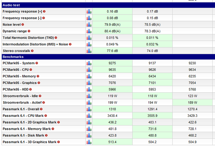The image size is (215, 147).
Task: Click the Passmark 6.1 - CPU Mark label
Action: tap(23, 116)
